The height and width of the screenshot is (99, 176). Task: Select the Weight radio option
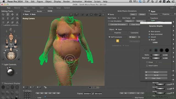pyautogui.click(x=149, y=40)
